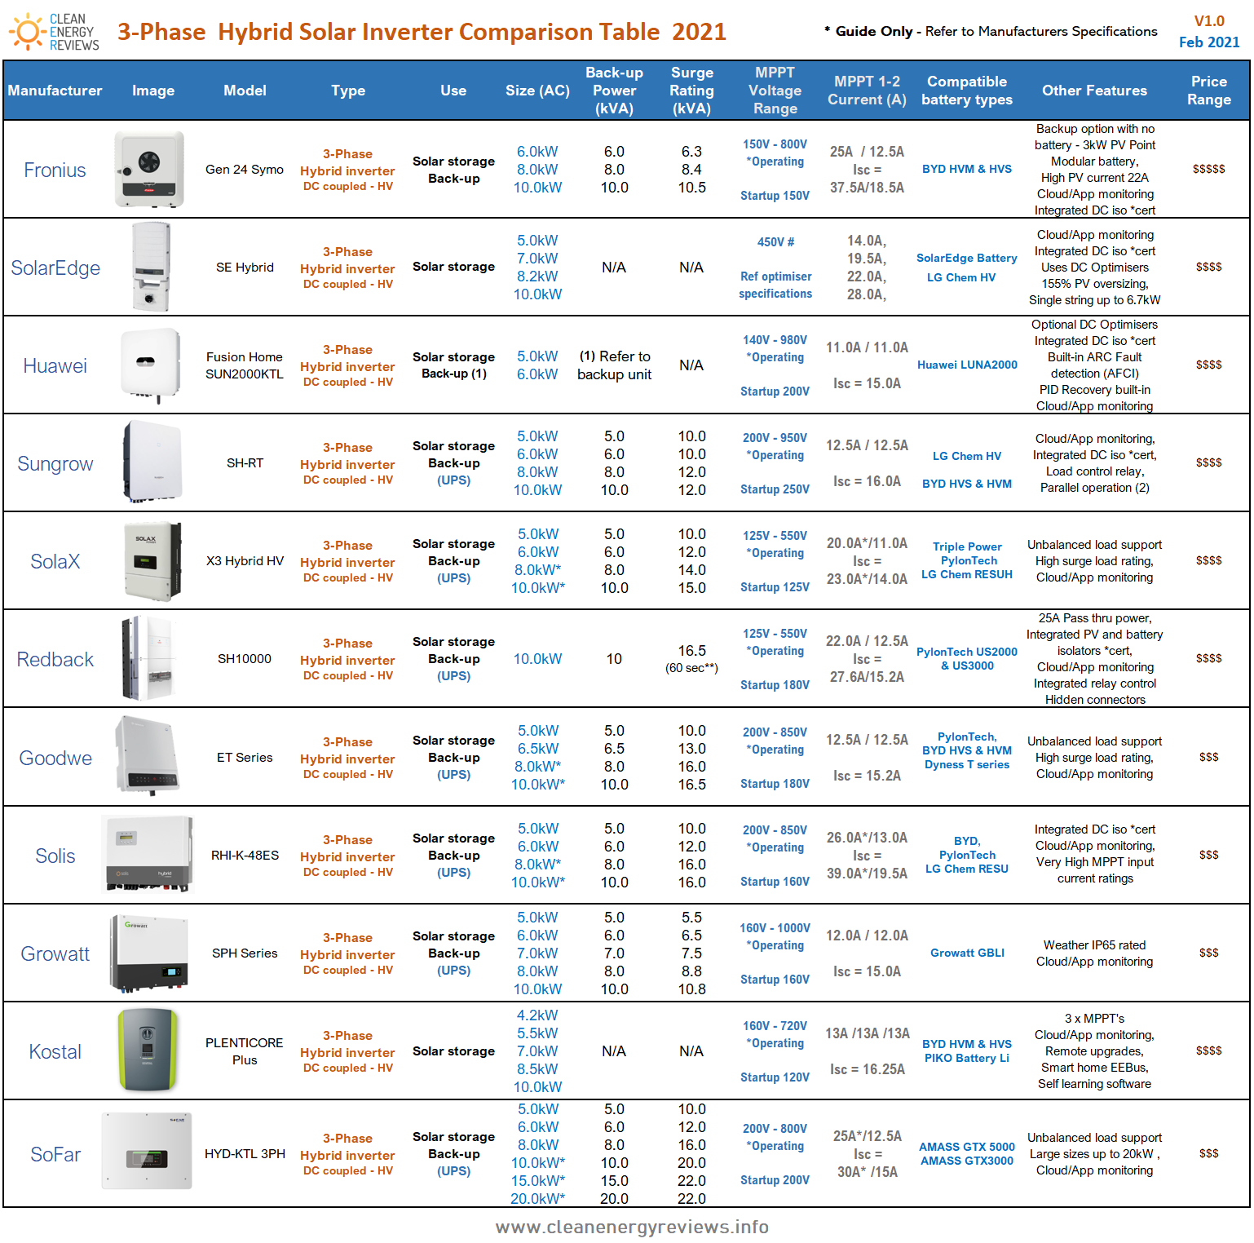Click the Fronius manufacturer name
The height and width of the screenshot is (1243, 1254).
point(55,170)
